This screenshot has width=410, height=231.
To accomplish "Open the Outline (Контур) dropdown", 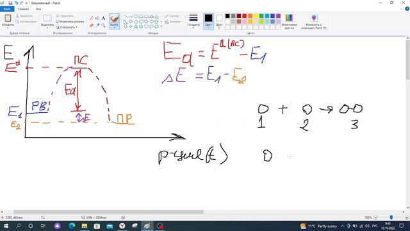I will pos(174,16).
